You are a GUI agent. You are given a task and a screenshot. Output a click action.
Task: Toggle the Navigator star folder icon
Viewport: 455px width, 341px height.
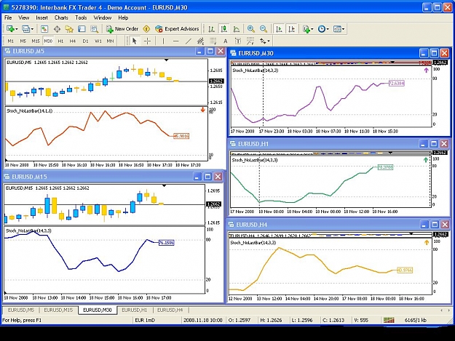[x=69, y=28]
